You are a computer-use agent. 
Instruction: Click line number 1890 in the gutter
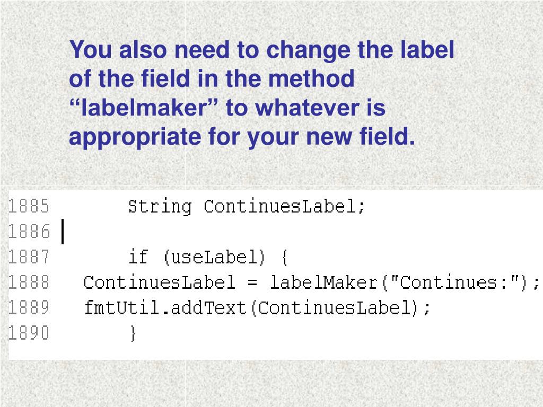(x=29, y=333)
